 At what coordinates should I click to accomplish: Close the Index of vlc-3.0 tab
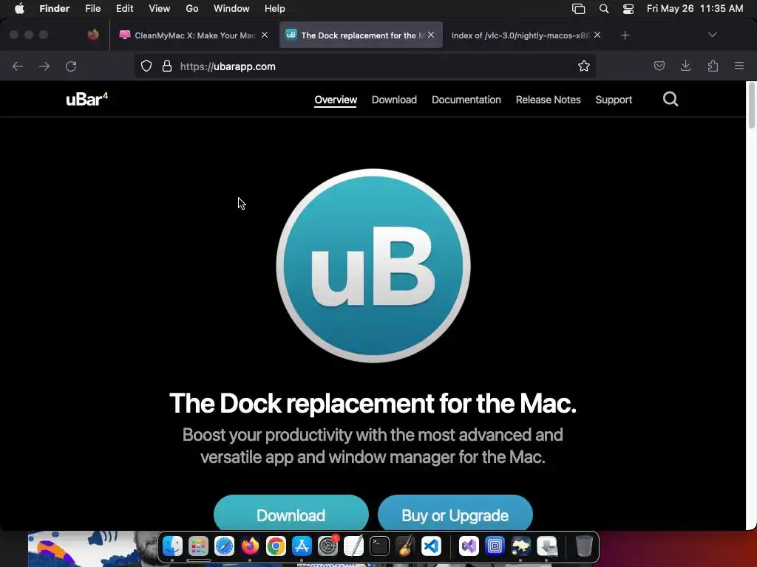tap(597, 35)
